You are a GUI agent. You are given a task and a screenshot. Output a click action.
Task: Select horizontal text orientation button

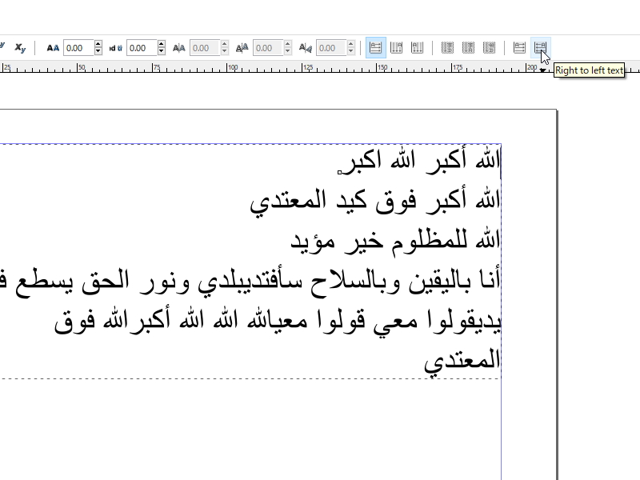[375, 48]
